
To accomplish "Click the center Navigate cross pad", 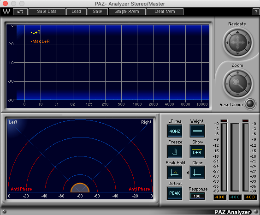I will 238,42.
